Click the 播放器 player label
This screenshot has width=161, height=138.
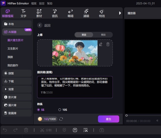[x=132, y=13]
